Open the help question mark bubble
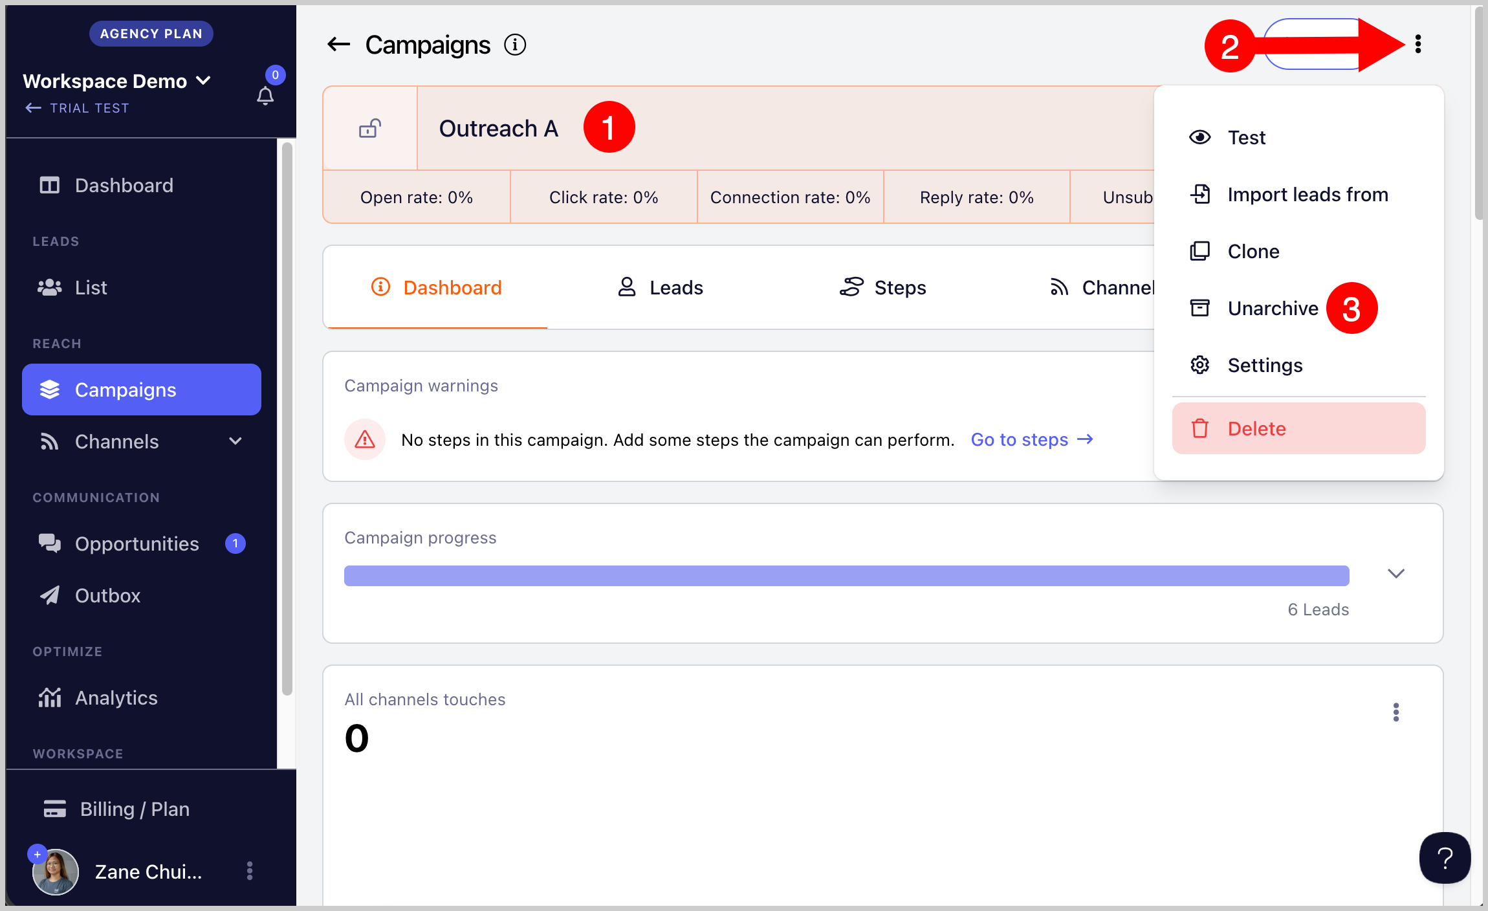The image size is (1488, 911). click(x=1445, y=858)
